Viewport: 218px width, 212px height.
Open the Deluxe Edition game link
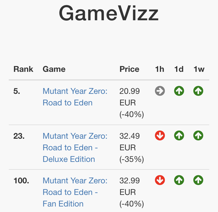coord(75,147)
